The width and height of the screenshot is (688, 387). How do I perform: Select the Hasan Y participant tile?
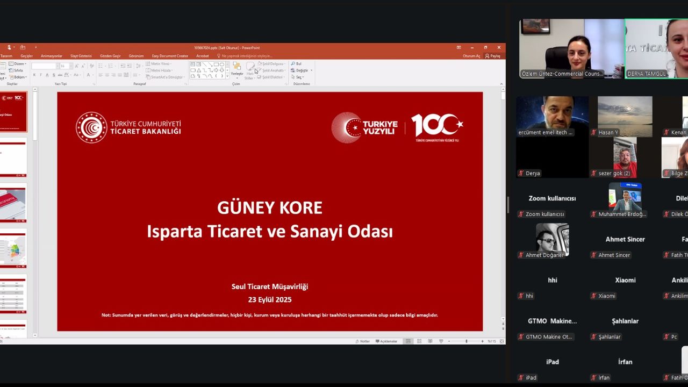coord(625,117)
